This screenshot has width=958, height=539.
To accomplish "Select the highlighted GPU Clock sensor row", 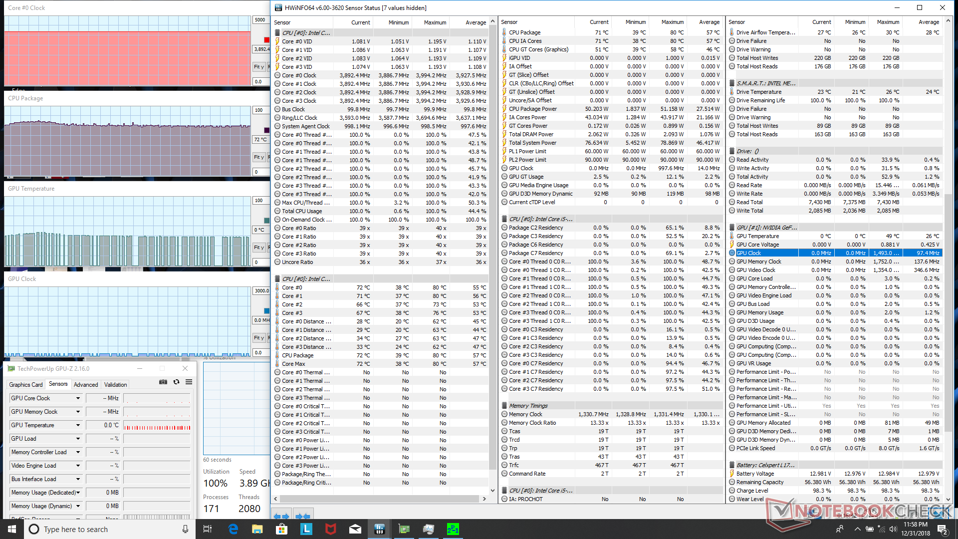I will click(836, 253).
